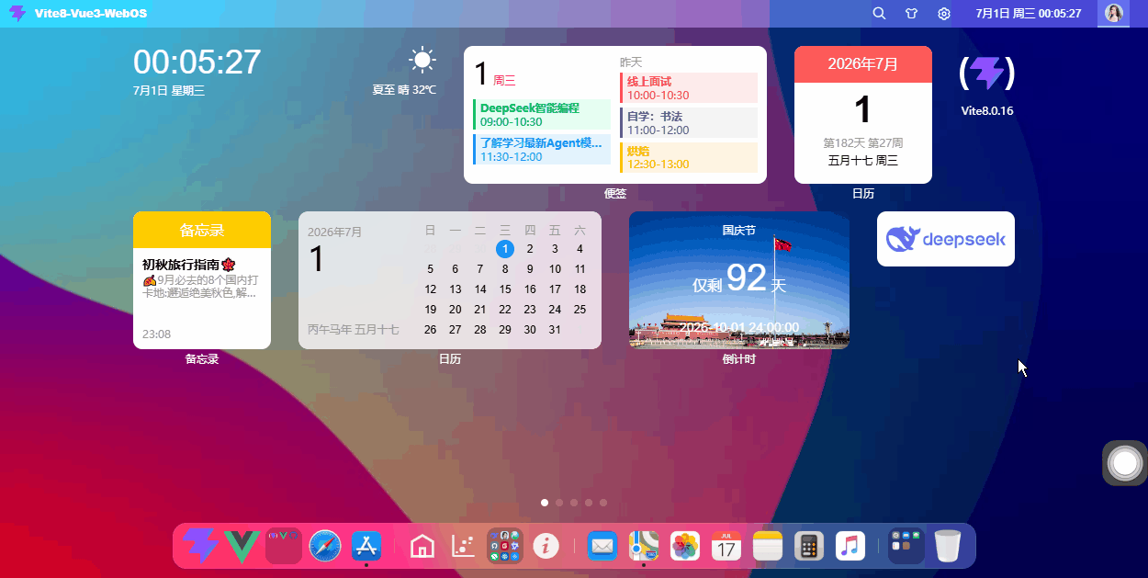Open the Calendar dock icon showing 17

pos(726,546)
